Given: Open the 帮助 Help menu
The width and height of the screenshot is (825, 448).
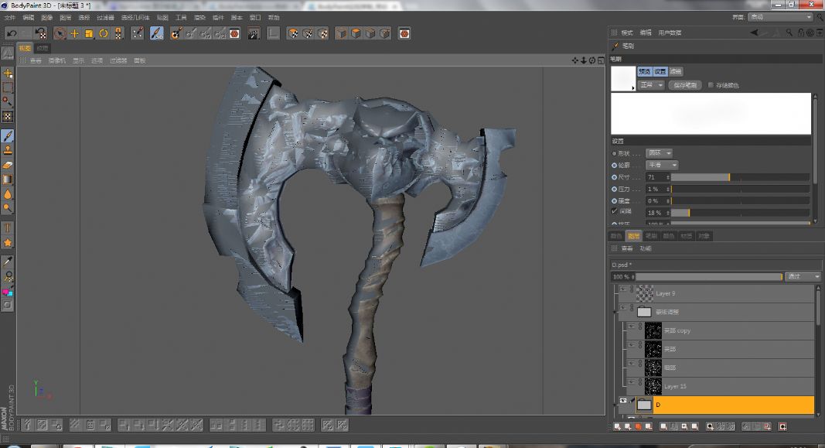Looking at the screenshot, I should click(x=274, y=18).
